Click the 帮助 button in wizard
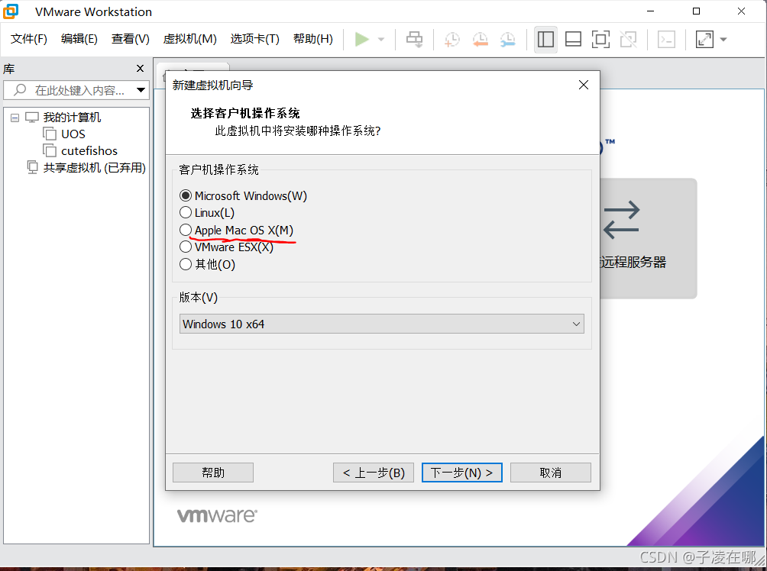 [213, 473]
